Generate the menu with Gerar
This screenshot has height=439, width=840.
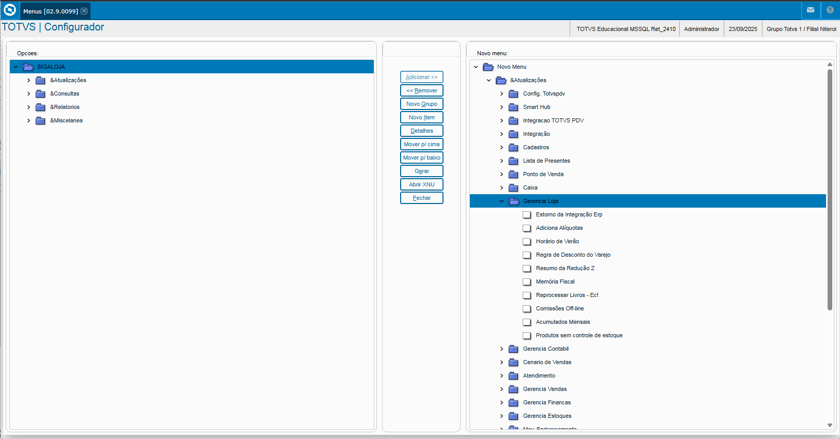422,171
